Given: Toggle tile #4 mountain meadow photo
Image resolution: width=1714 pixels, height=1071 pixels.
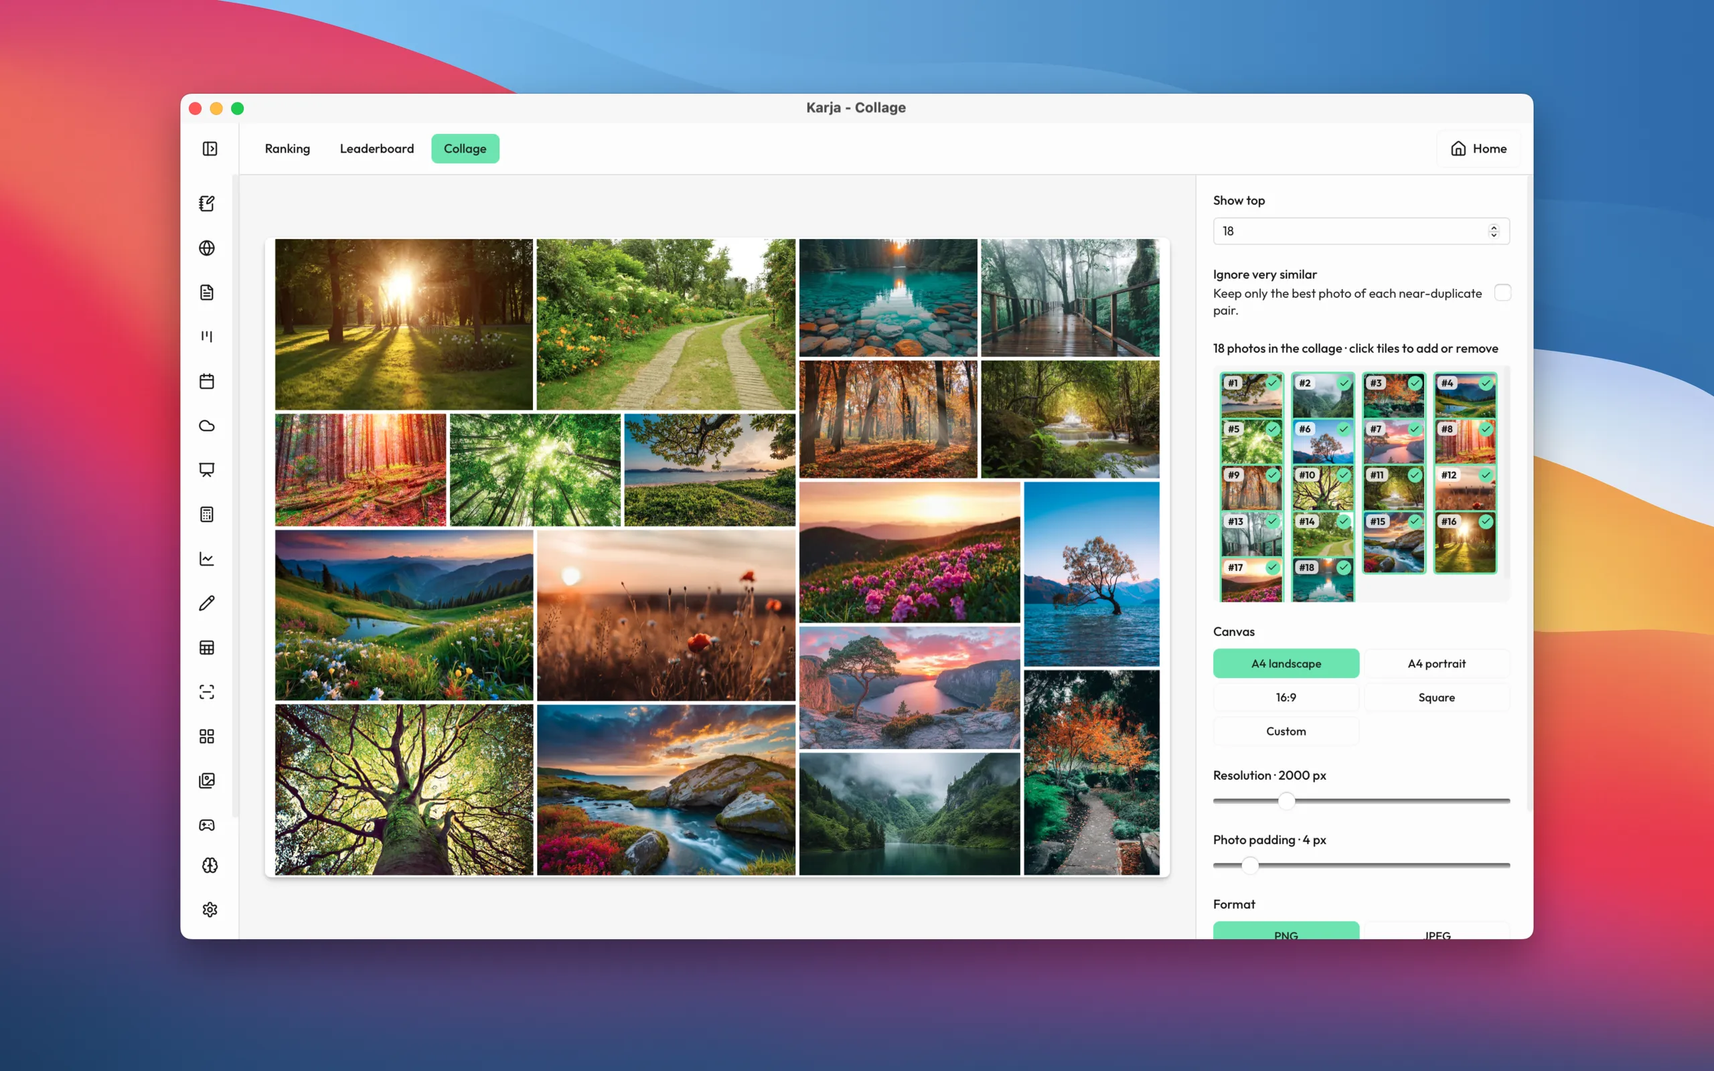Looking at the screenshot, I should coord(1465,395).
